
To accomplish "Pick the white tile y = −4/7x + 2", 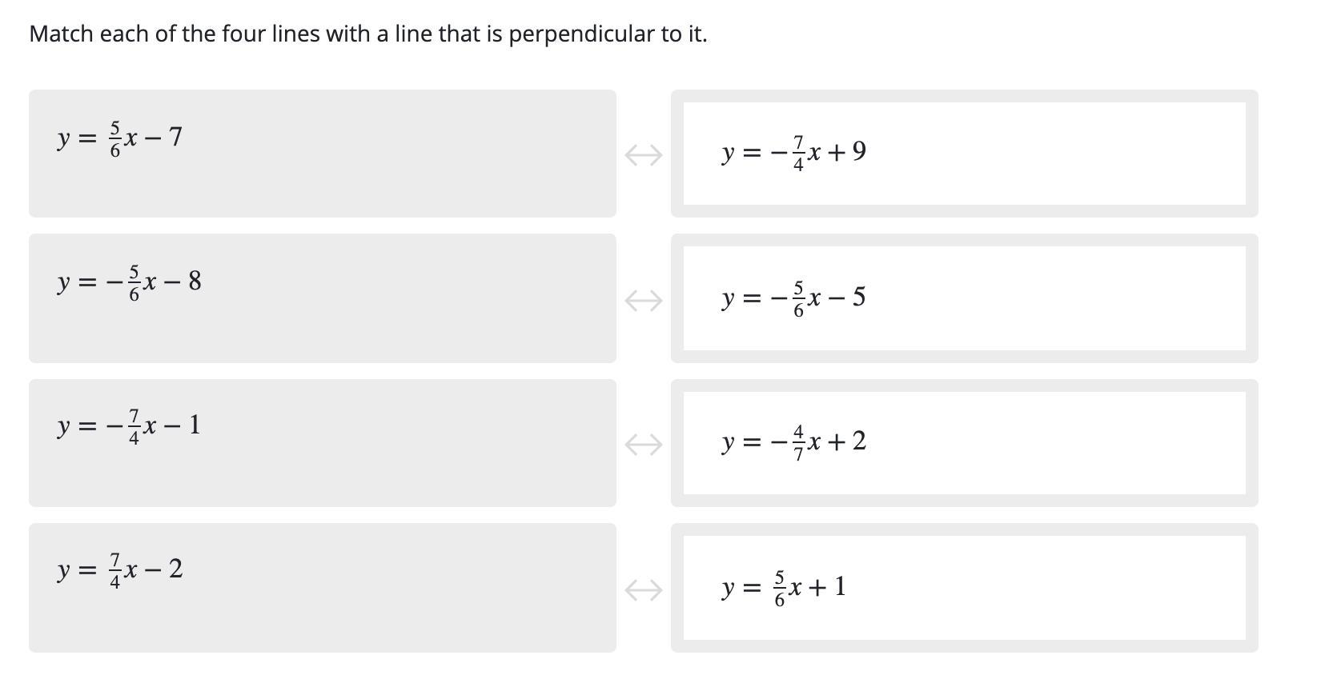I will pyautogui.click(x=964, y=442).
